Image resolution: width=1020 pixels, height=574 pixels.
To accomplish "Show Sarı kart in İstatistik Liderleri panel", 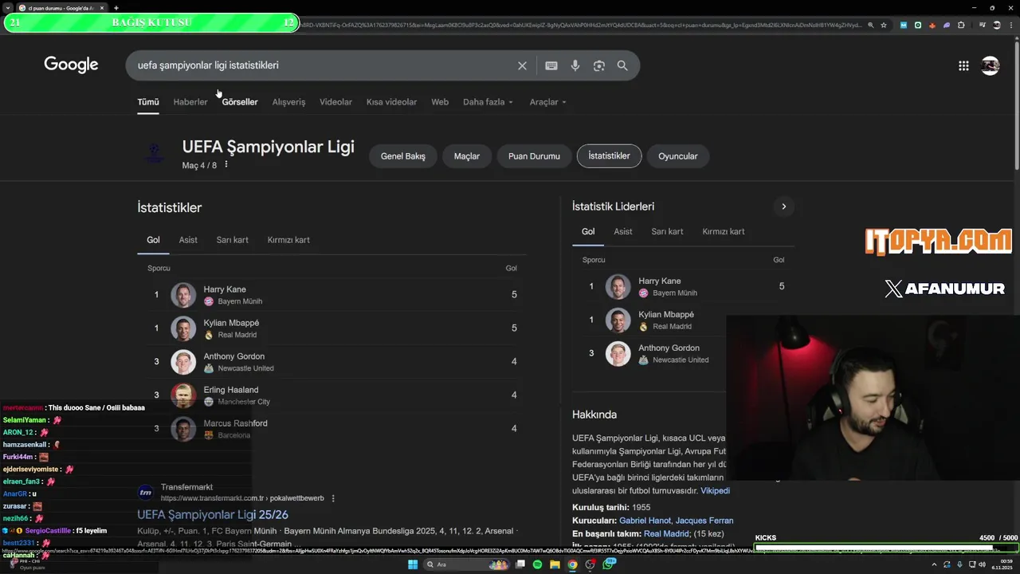I will click(667, 232).
